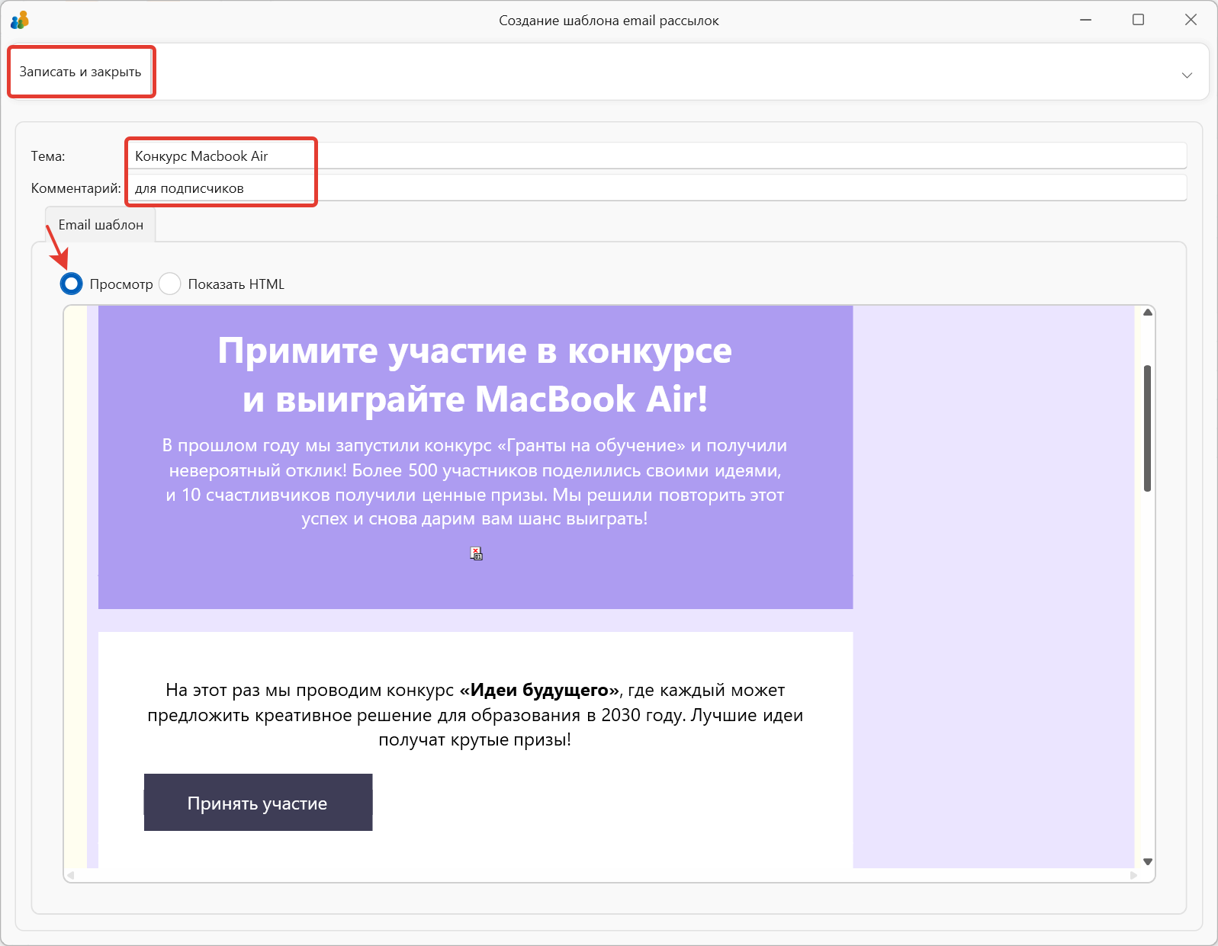This screenshot has height=946, width=1218.
Task: Minimize the template creation window
Action: [1086, 20]
